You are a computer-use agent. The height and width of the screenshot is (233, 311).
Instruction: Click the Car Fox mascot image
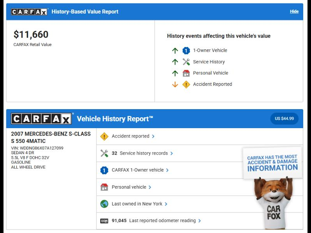pos(273,202)
